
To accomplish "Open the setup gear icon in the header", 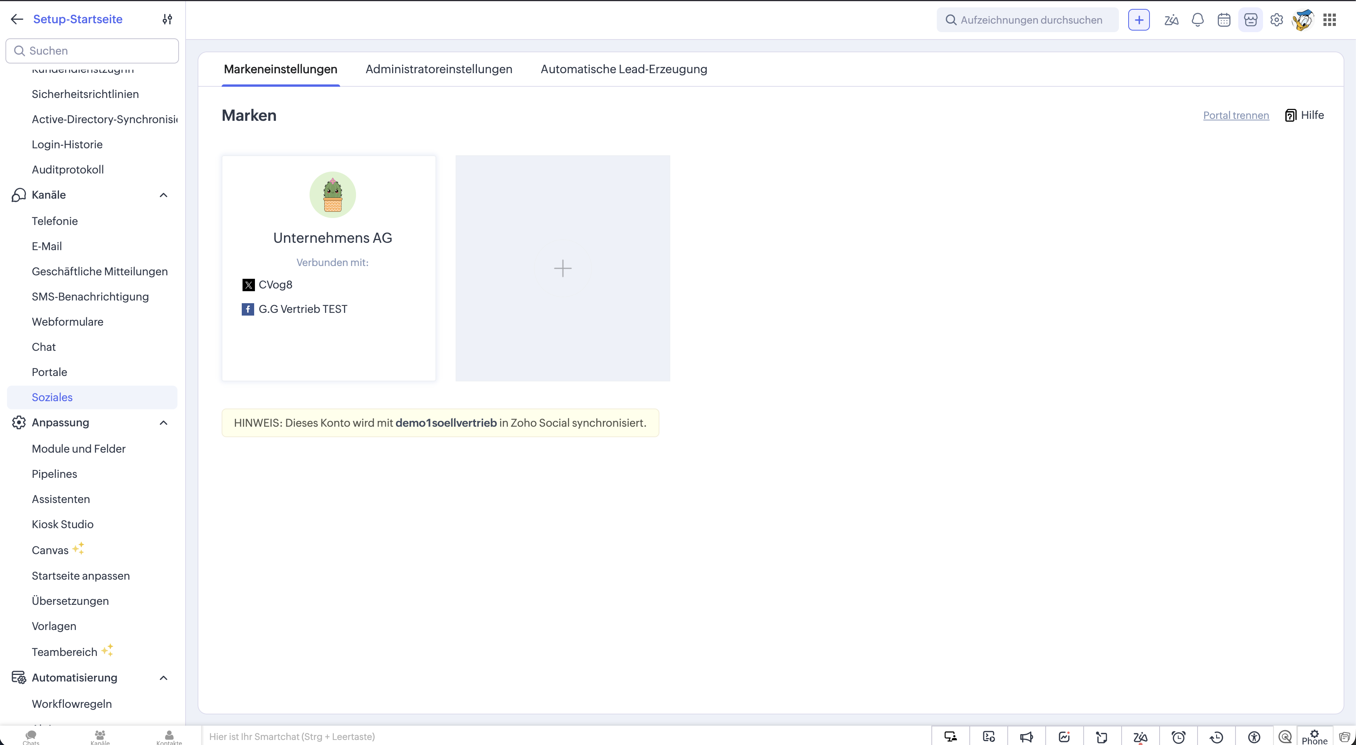I will [1277, 20].
